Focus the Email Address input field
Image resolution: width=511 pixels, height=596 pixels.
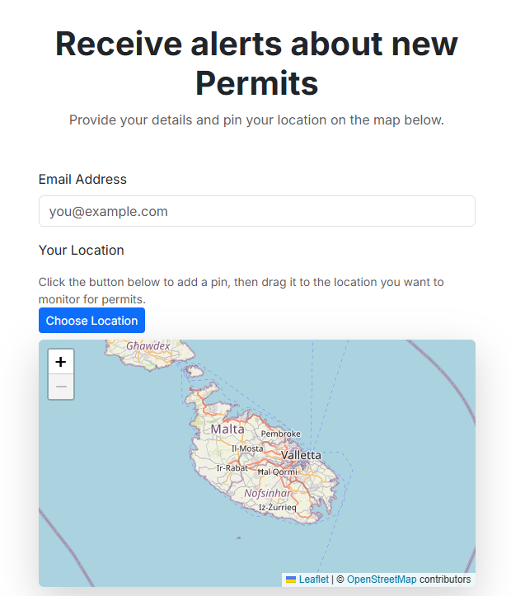tap(256, 211)
